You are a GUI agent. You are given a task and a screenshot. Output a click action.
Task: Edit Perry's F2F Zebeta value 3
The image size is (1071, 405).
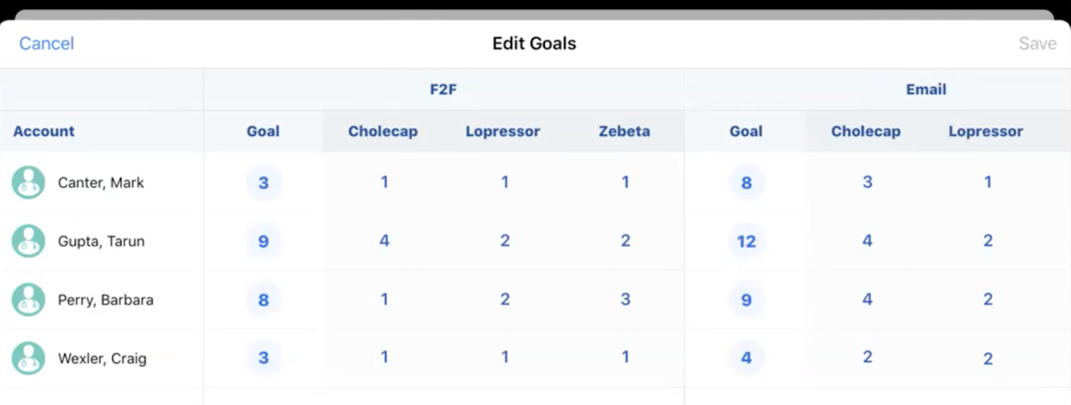click(x=625, y=299)
